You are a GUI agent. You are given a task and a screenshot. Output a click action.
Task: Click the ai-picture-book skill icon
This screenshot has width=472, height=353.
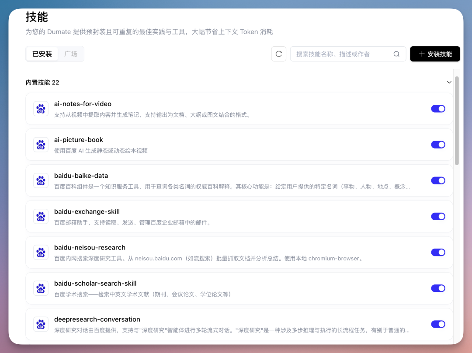pyautogui.click(x=41, y=144)
